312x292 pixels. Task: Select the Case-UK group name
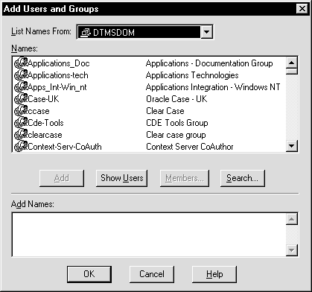point(43,99)
